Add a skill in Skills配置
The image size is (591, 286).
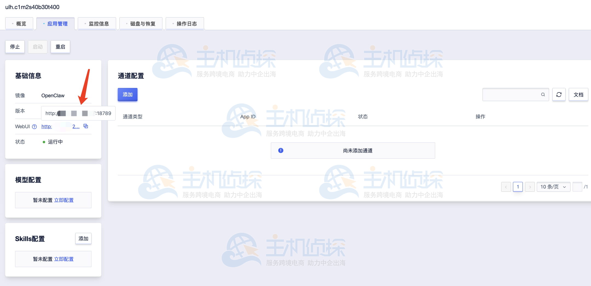[83, 239]
